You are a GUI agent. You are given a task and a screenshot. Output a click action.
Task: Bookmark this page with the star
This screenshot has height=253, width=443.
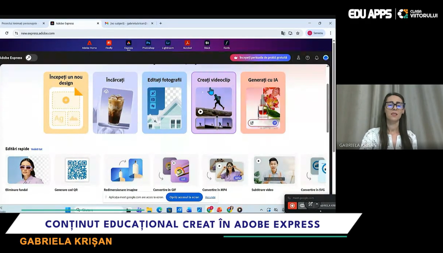click(x=298, y=33)
